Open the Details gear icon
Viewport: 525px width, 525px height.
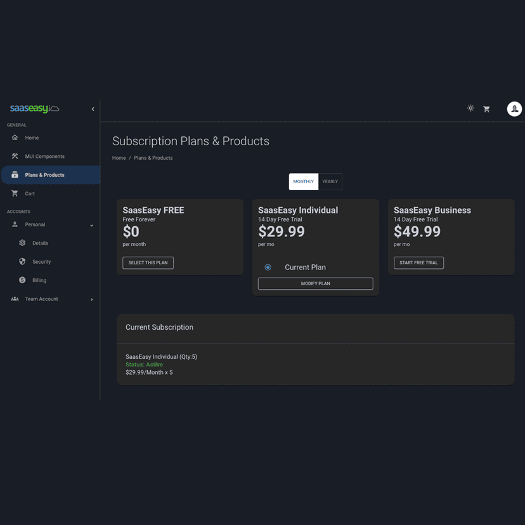pyautogui.click(x=22, y=243)
